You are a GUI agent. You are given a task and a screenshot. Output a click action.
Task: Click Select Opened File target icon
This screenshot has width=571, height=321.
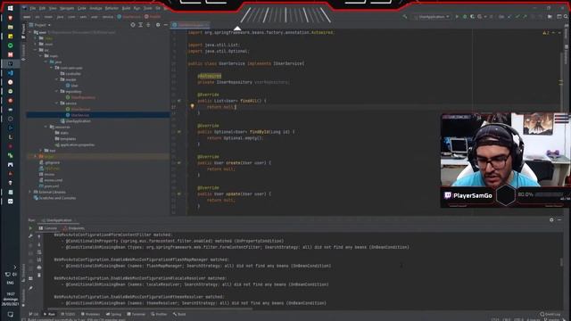coord(133,25)
